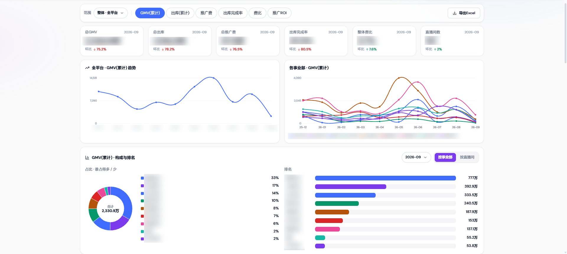Click the download icon in Export Excel button
Image resolution: width=567 pixels, height=254 pixels.
(x=454, y=13)
